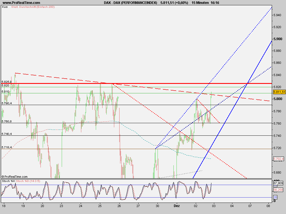The image size is (286, 214).
Task: Click date 24 on the time axis
Action: point(80,206)
